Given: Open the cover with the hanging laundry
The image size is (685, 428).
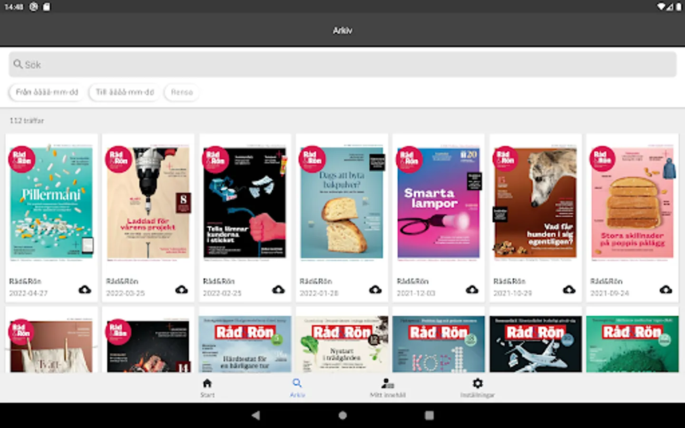Looking at the screenshot, I should pyautogui.click(x=51, y=345).
